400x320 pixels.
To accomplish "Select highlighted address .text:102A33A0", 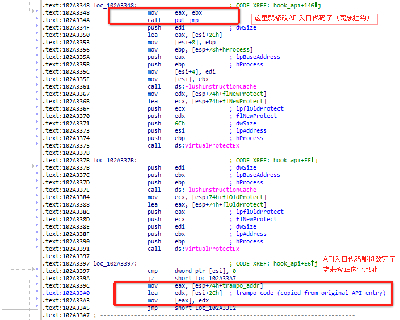I will tap(66, 293).
